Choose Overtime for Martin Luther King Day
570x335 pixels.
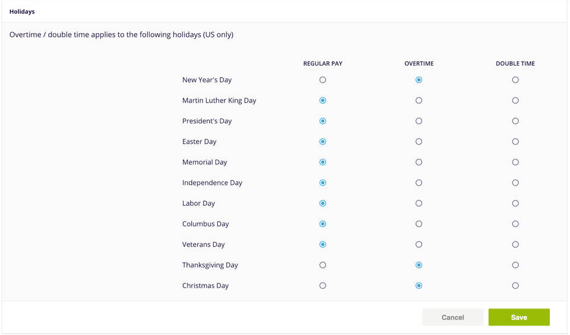419,101
